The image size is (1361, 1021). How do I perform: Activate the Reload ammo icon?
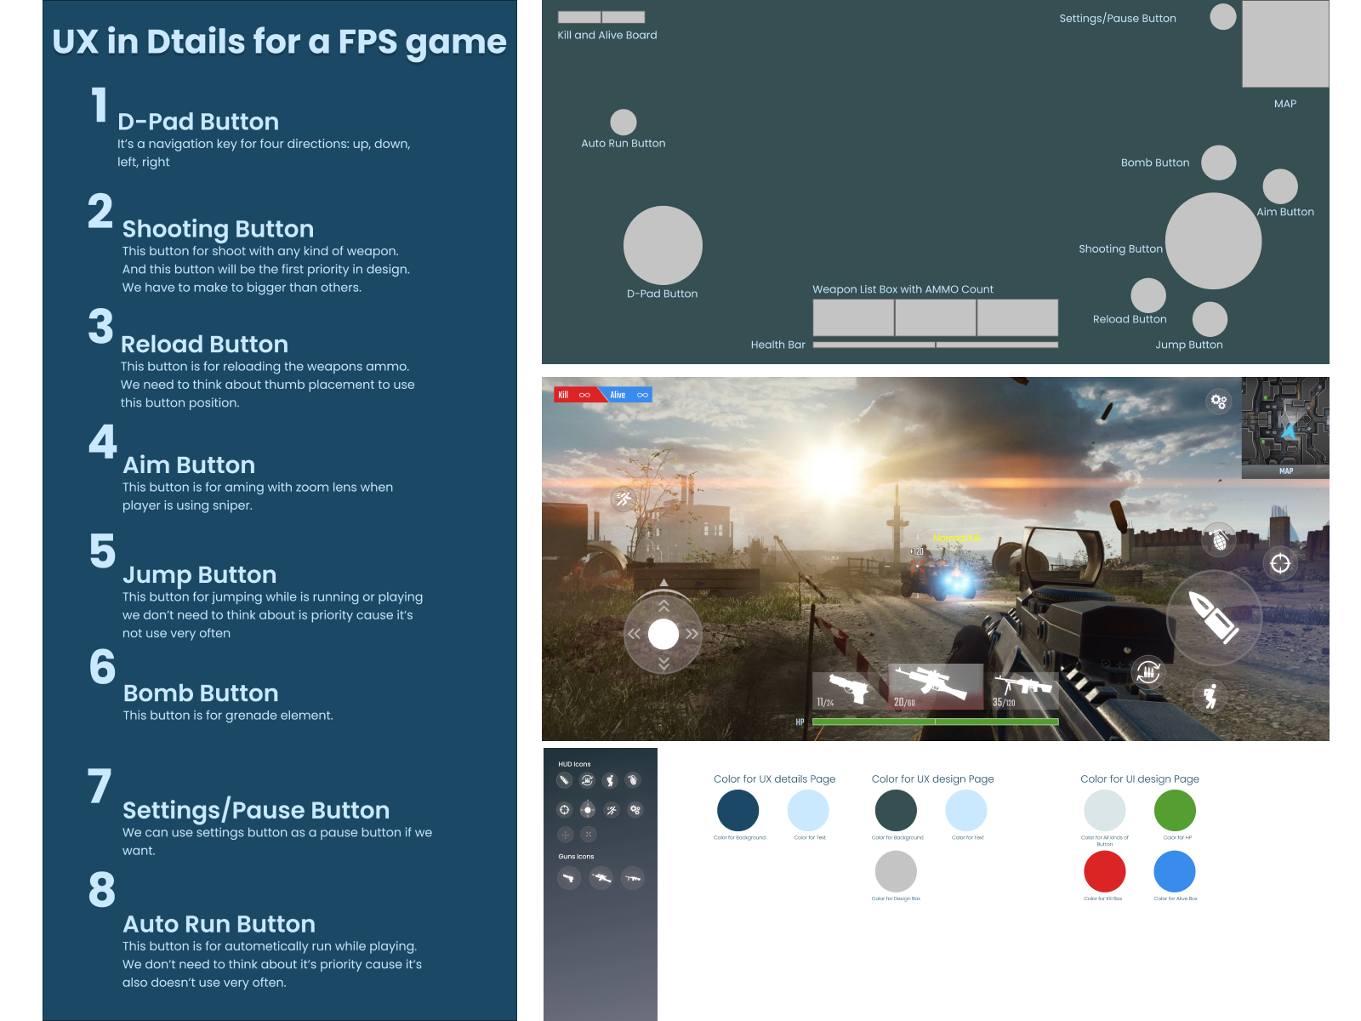1148,671
